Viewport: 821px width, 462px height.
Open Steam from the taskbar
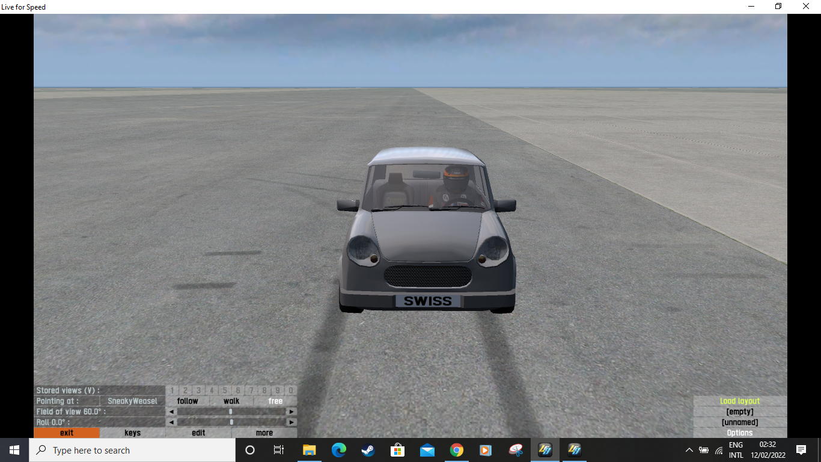tap(368, 450)
